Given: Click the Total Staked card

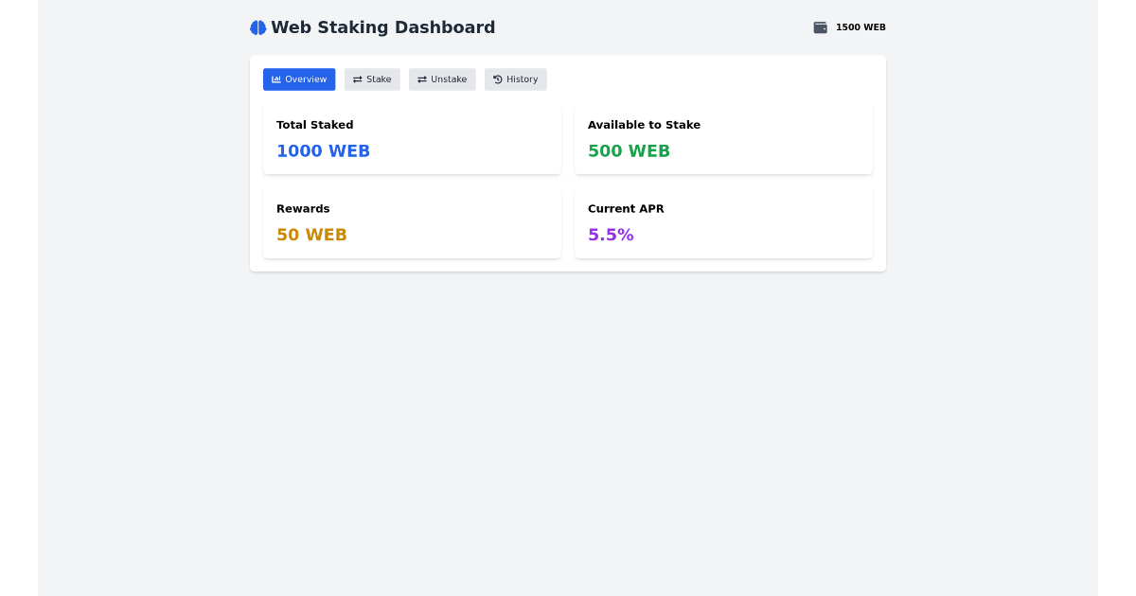Looking at the screenshot, I should [x=412, y=139].
